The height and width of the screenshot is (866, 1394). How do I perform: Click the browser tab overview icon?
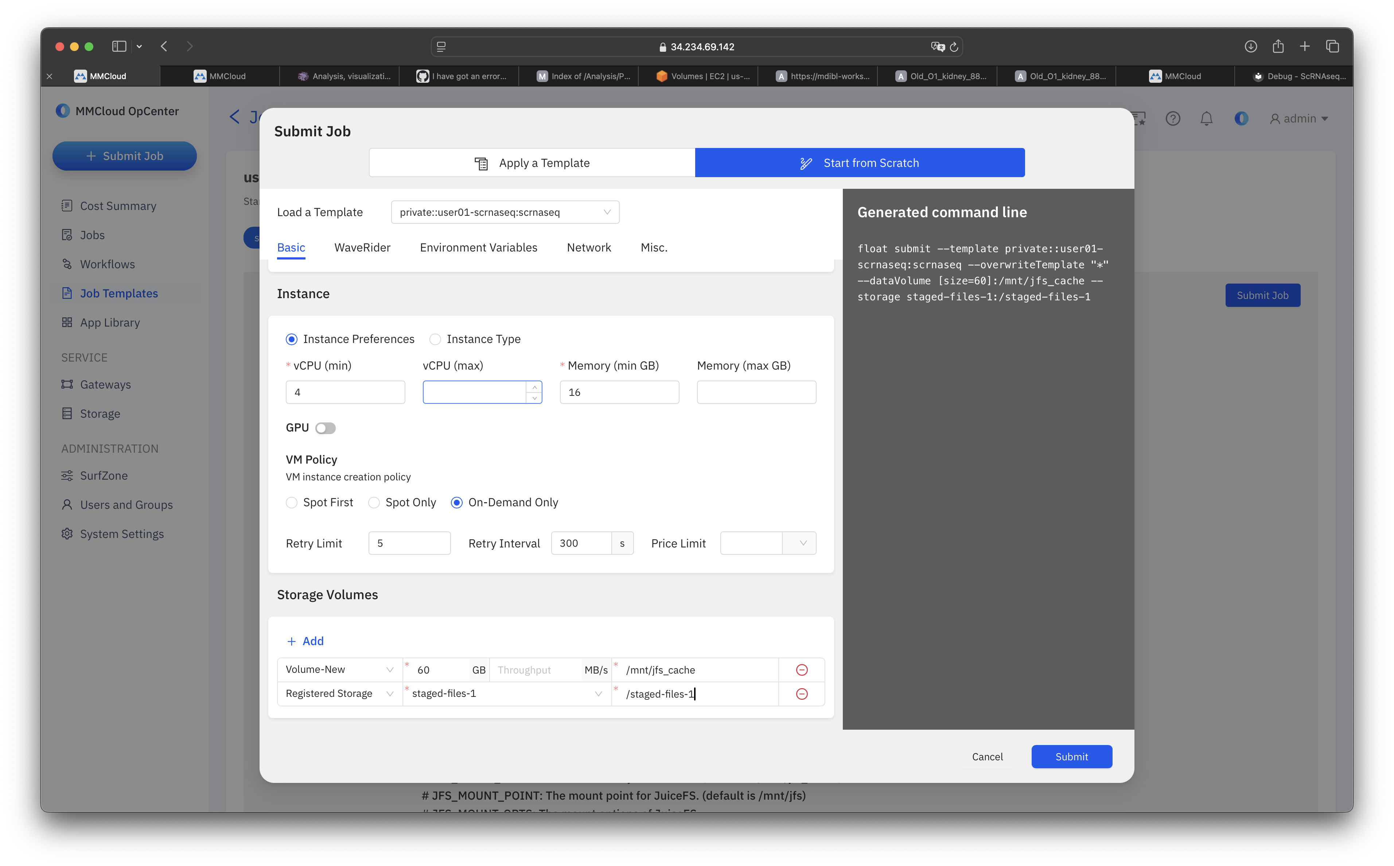[x=1332, y=46]
